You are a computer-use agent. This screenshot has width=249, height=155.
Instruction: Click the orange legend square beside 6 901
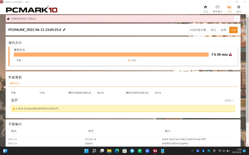(129, 60)
